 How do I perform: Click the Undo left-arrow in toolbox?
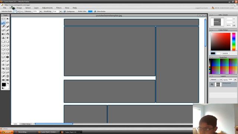click(x=3, y=80)
